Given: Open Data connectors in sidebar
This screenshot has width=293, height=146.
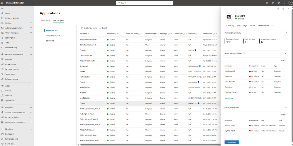Looking at the screenshot, I should click(x=11, y=79).
